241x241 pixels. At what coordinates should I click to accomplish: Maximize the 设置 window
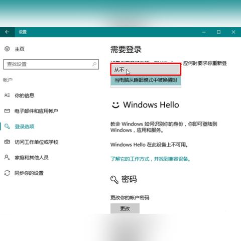point(218,32)
